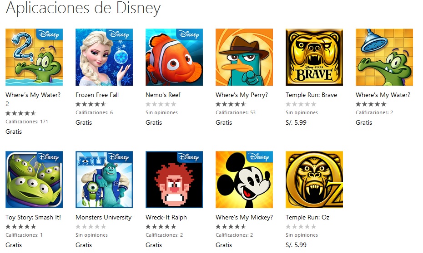Select the Nemo's Reef clownfish icon
Screen dimensions: 423x253
(174, 57)
